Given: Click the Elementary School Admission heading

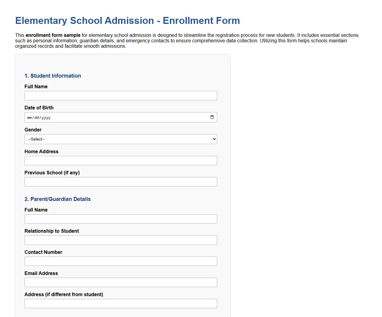Looking at the screenshot, I should click(127, 21).
